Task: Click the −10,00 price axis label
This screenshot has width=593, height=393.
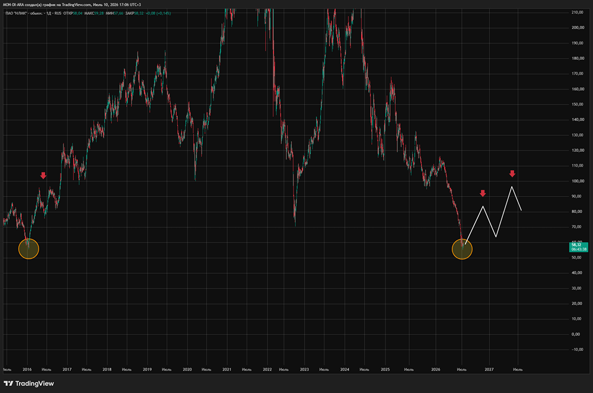Action: 578,349
